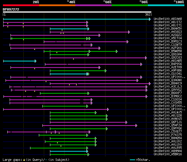Select the UniRef100_A2ETH9 label

tap(168, 67)
